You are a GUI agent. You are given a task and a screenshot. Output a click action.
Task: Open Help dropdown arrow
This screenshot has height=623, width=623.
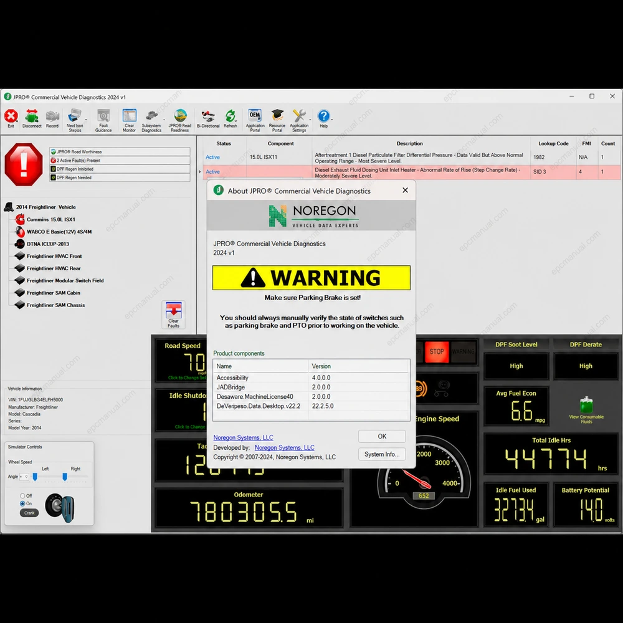pos(332,119)
